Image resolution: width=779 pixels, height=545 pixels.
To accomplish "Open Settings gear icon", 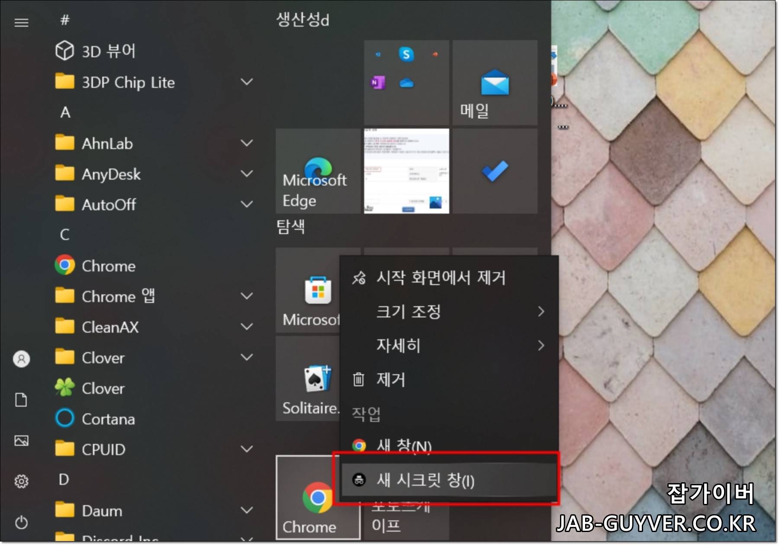I will tap(21, 481).
